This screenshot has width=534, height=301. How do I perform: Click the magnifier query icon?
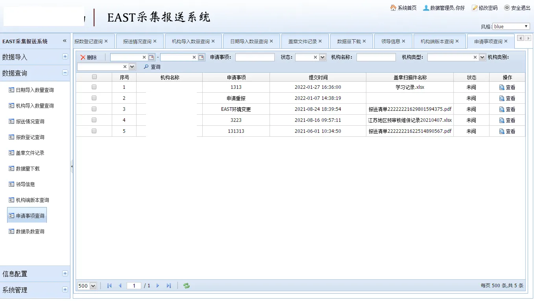click(x=146, y=67)
